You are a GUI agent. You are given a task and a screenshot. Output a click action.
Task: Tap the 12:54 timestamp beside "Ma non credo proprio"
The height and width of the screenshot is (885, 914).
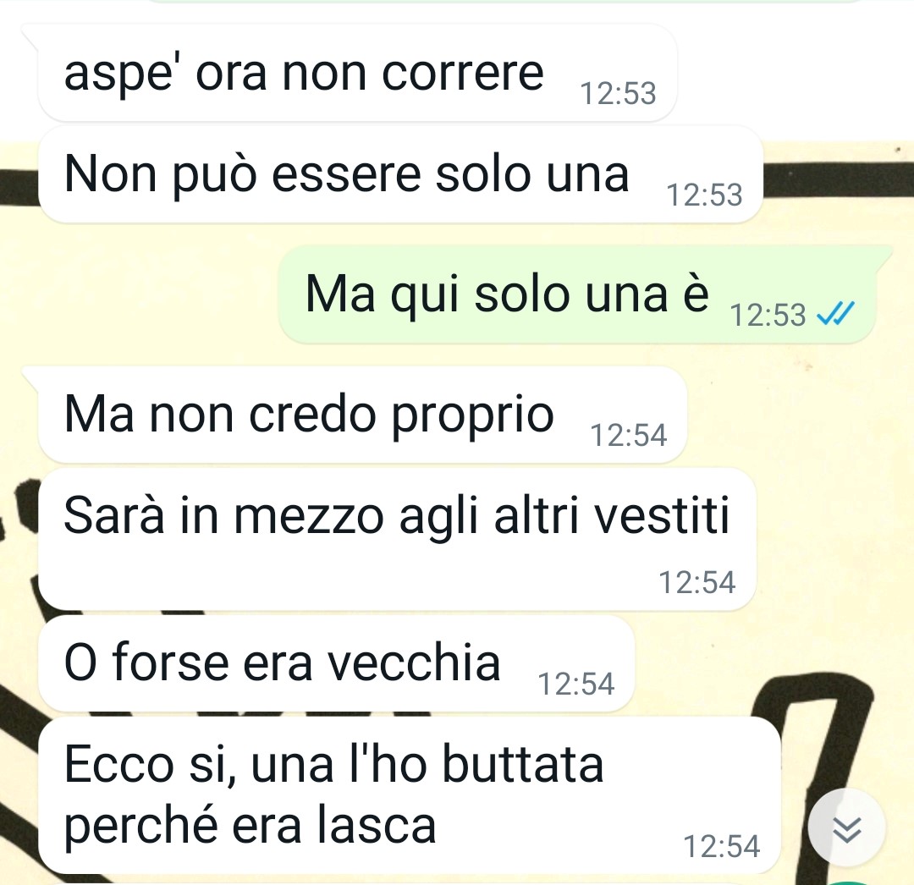(x=628, y=435)
